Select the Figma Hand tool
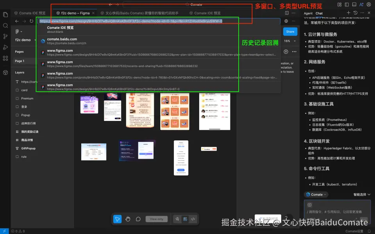This screenshot has width=375, height=234. pos(128,219)
